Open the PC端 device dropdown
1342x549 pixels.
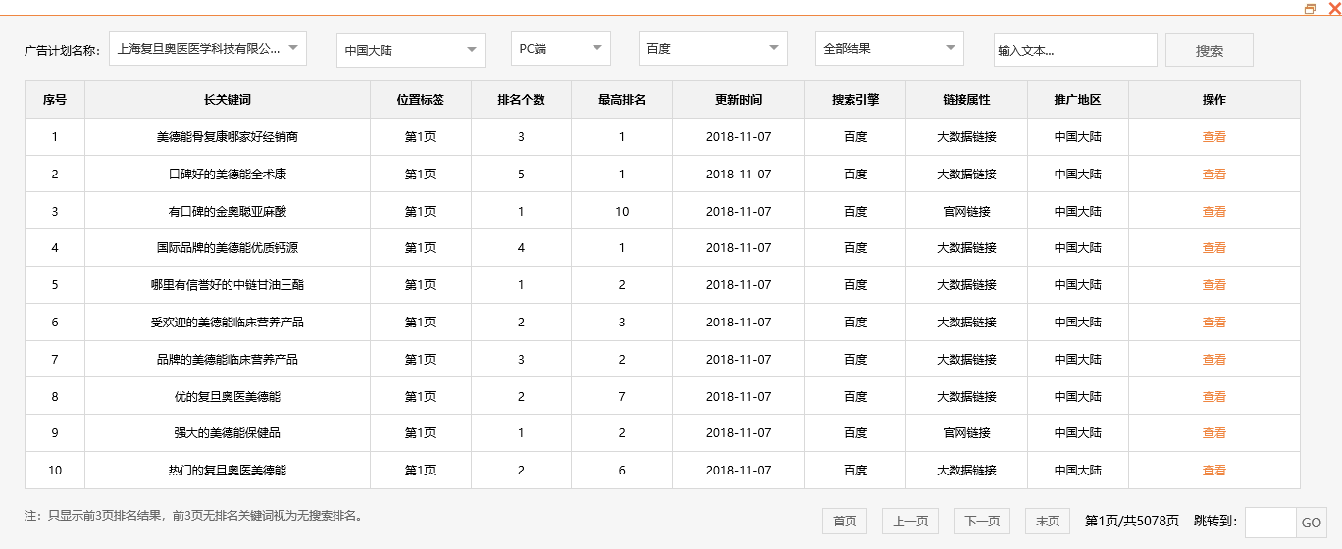[x=561, y=48]
